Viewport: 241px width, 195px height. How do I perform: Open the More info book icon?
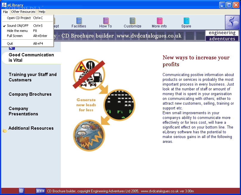160,21
